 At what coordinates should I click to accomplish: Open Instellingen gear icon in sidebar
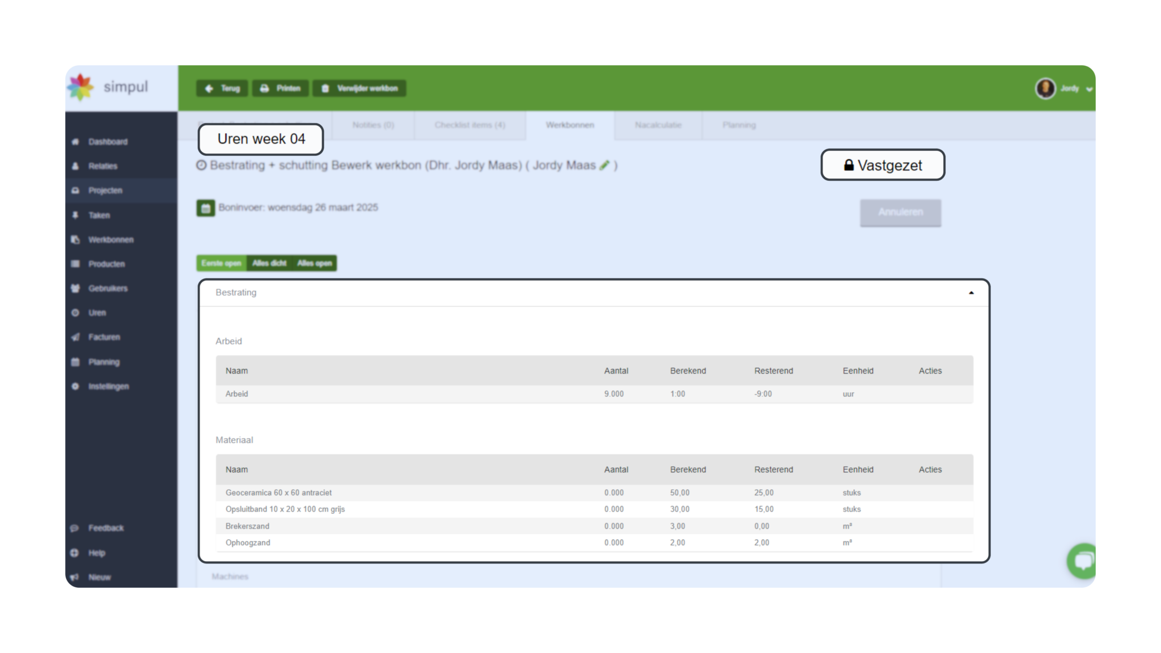[x=75, y=387]
